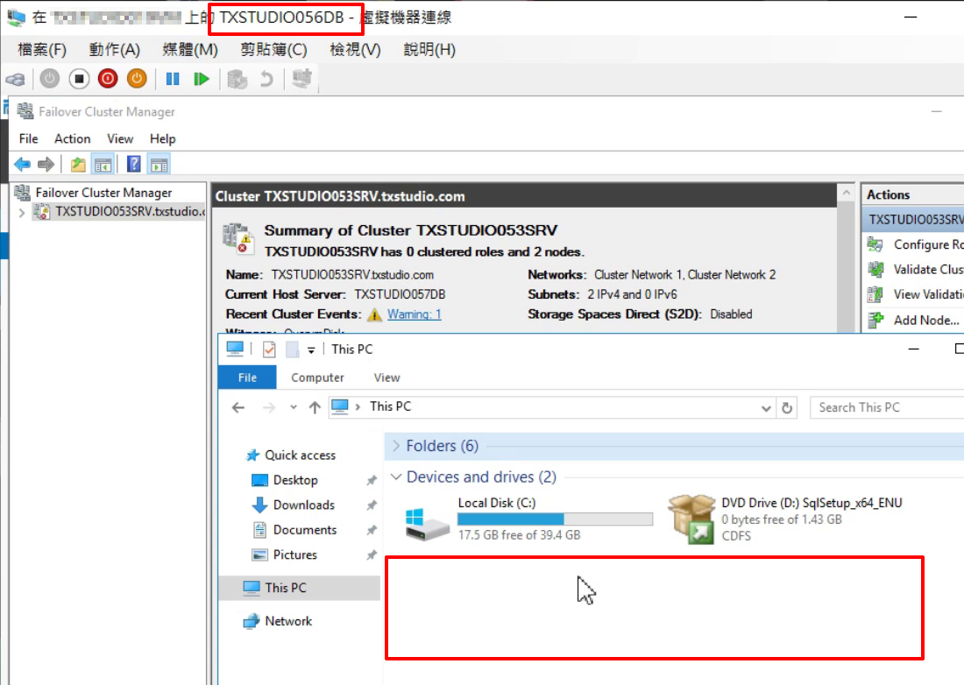Open the address bar history dropdown

click(x=765, y=408)
